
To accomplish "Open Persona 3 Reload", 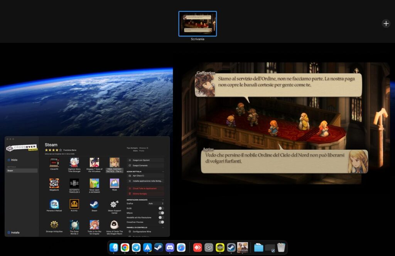I will tap(54, 203).
